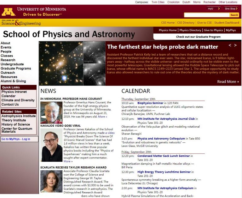This screenshot has width=242, height=198.
Task: Click the Log in link
Action: tap(26, 139)
